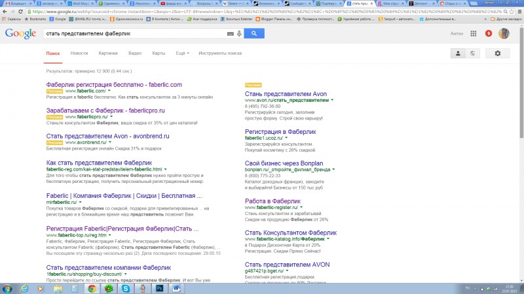Open Windows Explorer folder on taskbar
This screenshot has height=294, width=524.
tap(58, 289)
